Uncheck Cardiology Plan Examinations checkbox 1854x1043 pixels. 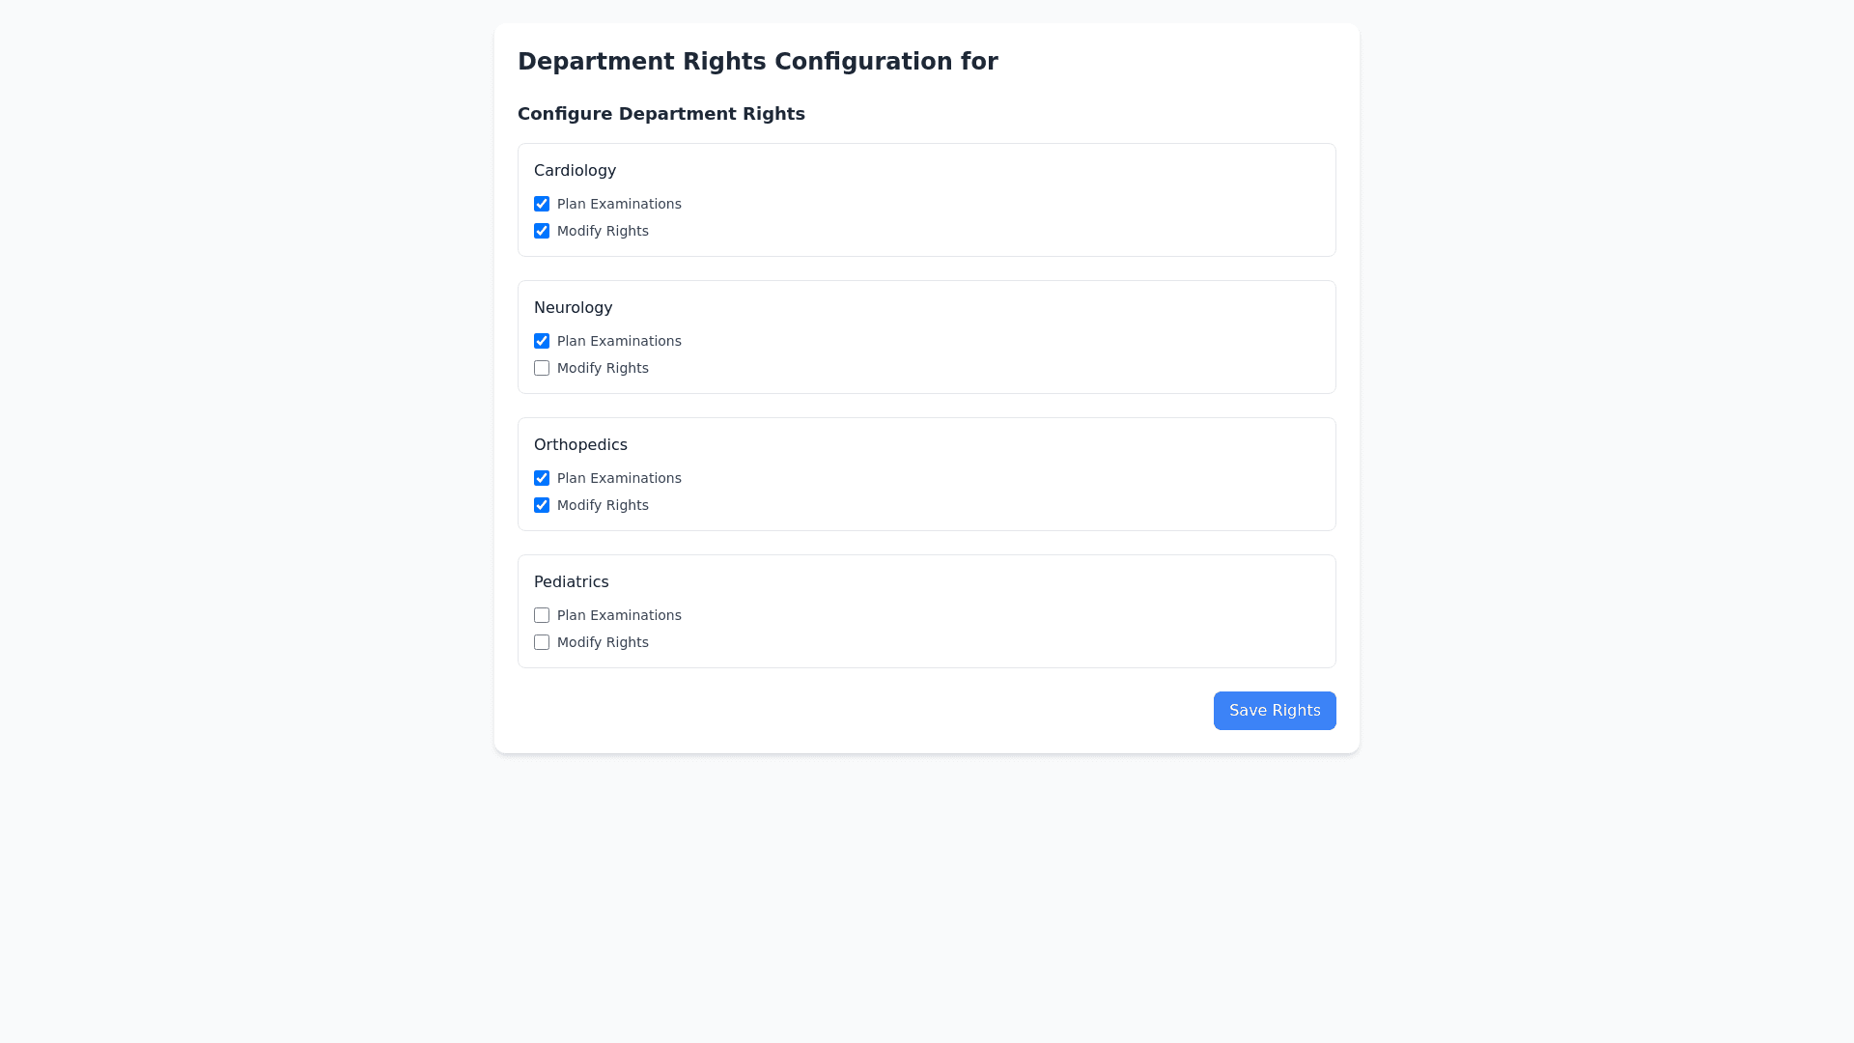(542, 204)
